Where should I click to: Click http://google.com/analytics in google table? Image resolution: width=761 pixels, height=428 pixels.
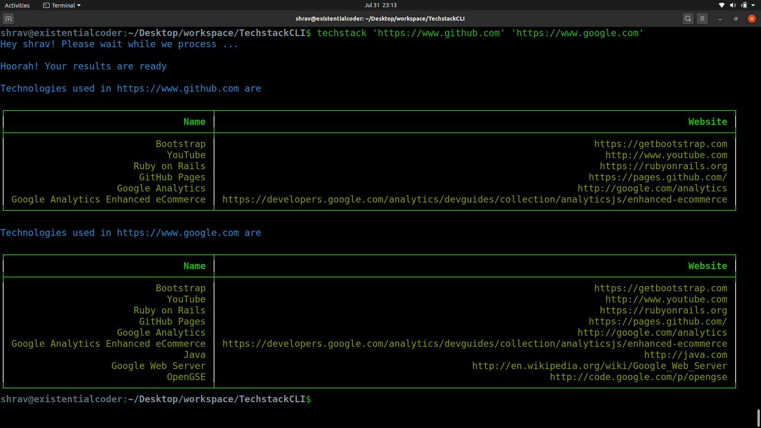click(652, 333)
